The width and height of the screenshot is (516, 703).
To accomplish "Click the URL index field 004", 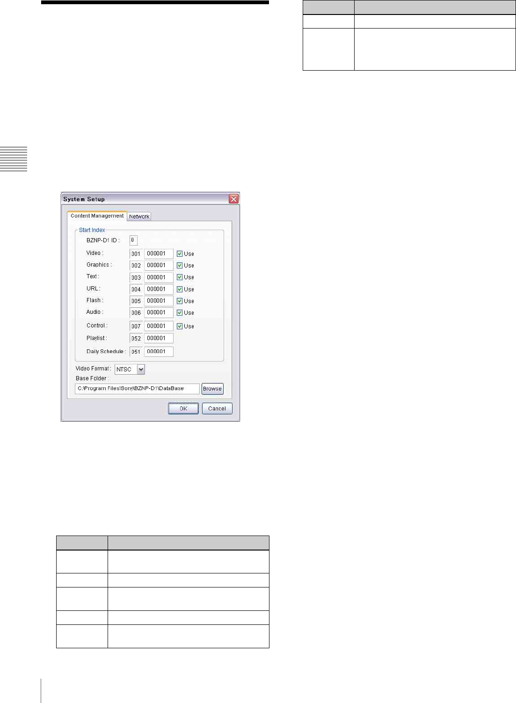I will [136, 289].
